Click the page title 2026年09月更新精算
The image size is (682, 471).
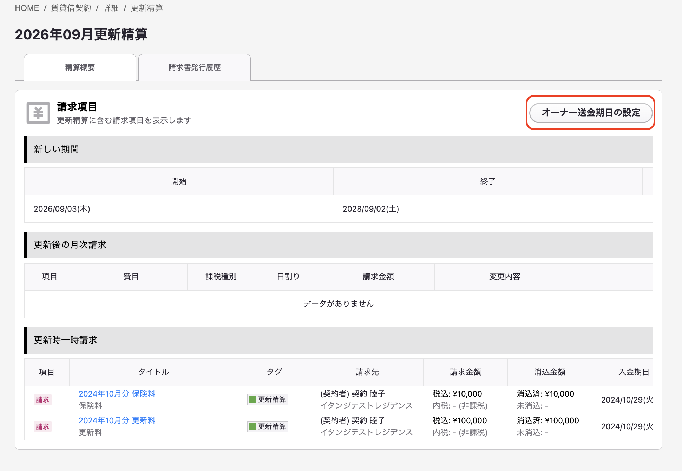(81, 34)
